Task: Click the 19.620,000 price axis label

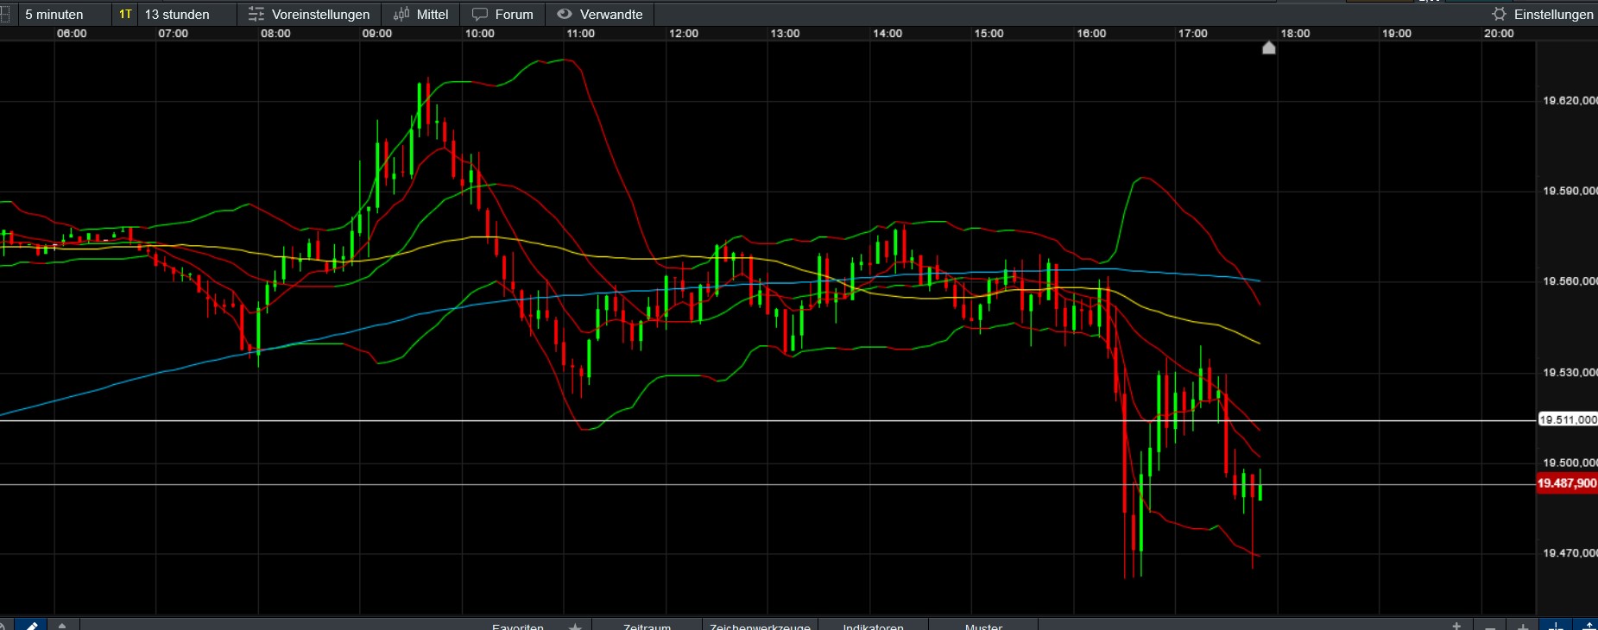Action: [1570, 101]
